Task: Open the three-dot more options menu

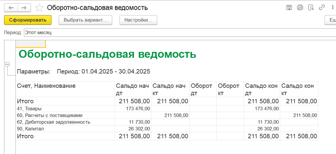Action: 332,8
